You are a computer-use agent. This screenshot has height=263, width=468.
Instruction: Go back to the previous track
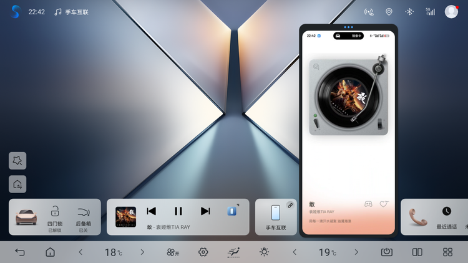151,211
